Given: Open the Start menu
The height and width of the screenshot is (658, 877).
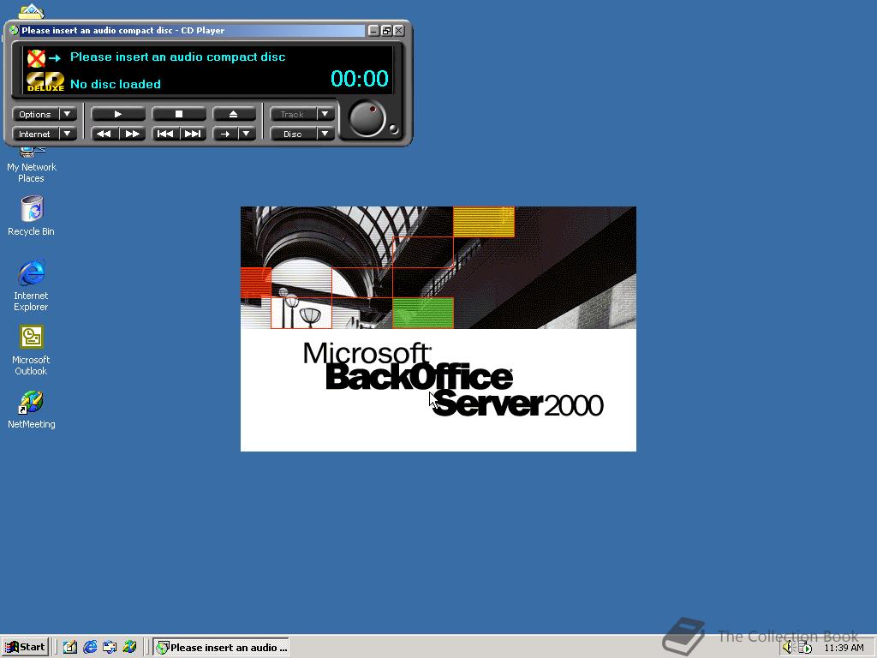Looking at the screenshot, I should 25,648.
